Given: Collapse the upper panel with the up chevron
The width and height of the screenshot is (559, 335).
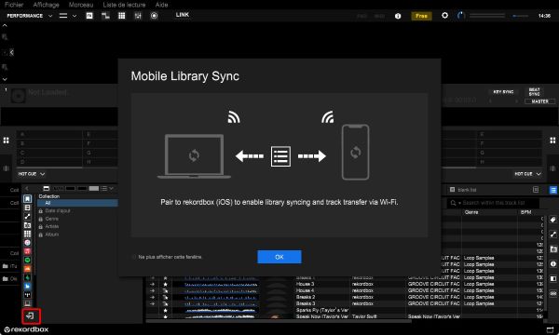Looking at the screenshot, I should tap(5, 26).
